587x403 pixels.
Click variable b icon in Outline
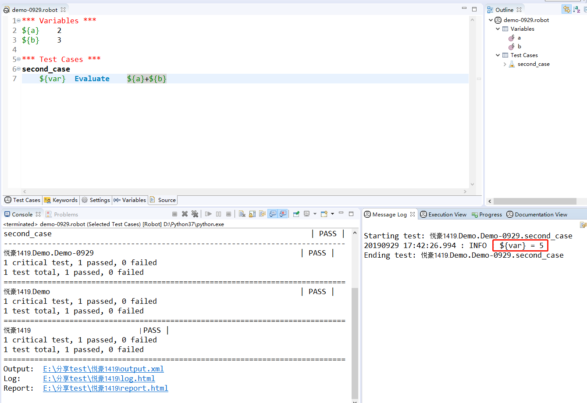[x=511, y=47]
